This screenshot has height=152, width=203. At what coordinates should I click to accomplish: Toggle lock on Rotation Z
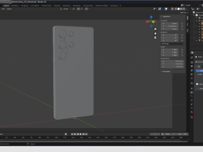[182, 41]
